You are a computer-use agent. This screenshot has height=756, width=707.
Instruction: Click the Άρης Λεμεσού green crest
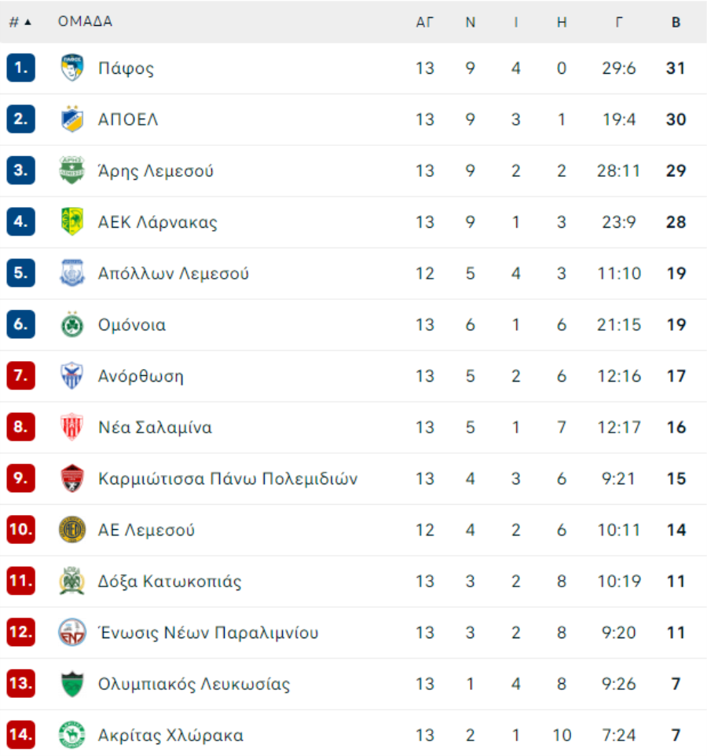[72, 171]
